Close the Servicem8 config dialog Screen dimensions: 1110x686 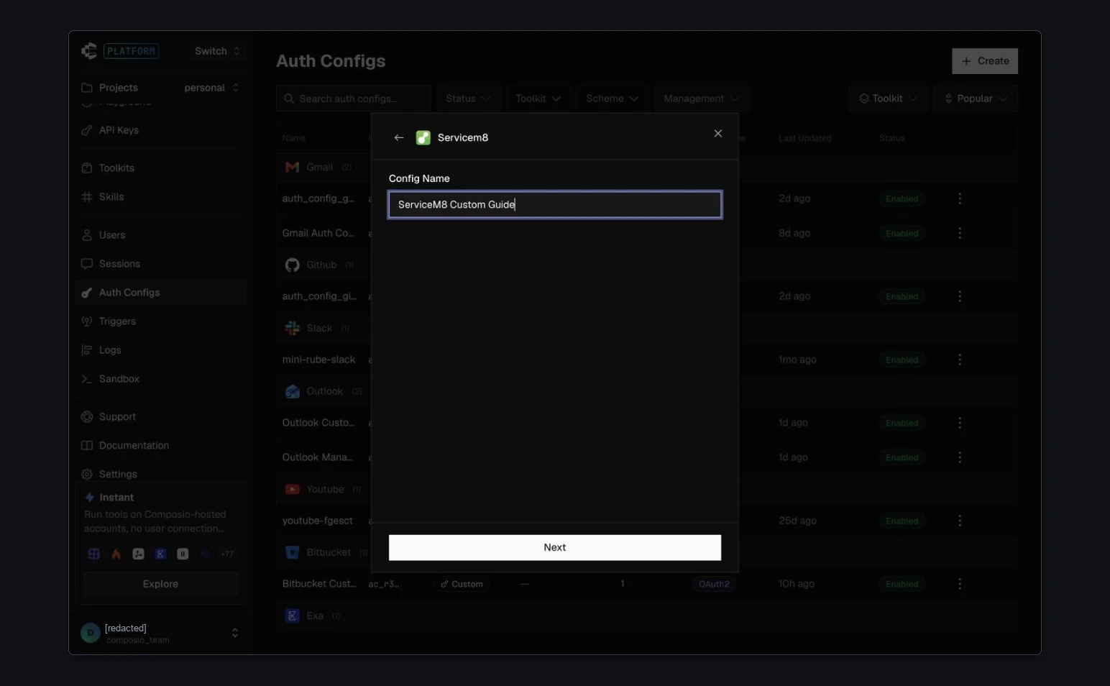point(717,133)
